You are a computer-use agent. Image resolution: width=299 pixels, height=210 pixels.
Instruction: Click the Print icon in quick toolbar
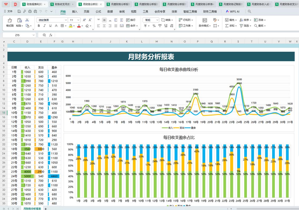point(30,11)
